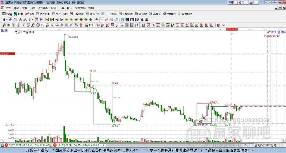Open the 行情 quotes view

pos(7,14)
